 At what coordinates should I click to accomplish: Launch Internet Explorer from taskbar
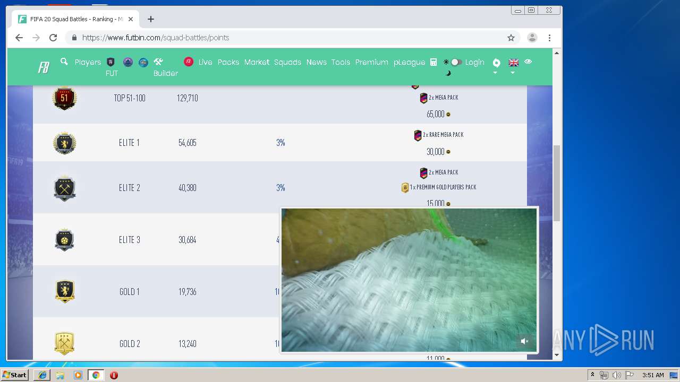pyautogui.click(x=42, y=375)
